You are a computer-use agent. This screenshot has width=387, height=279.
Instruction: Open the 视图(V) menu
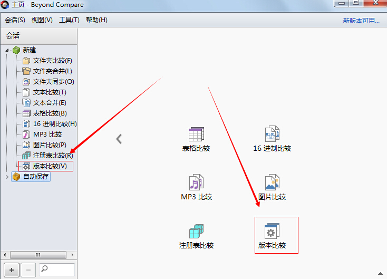point(42,20)
